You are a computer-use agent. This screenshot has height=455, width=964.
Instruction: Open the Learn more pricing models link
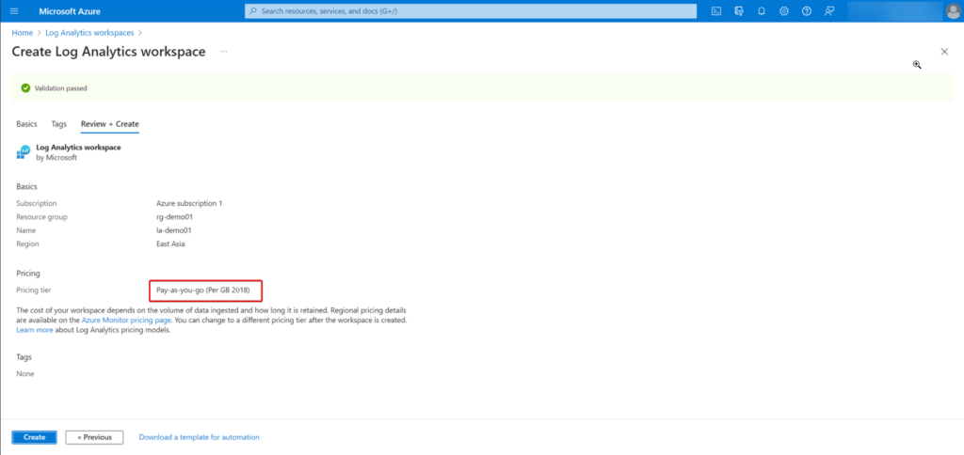(x=35, y=330)
